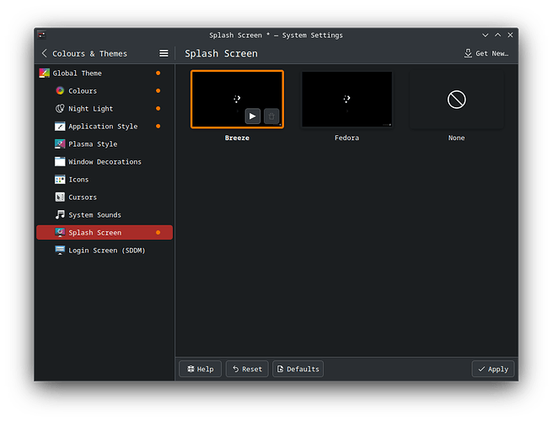Click the Night Light icon
The image size is (553, 422).
point(60,108)
